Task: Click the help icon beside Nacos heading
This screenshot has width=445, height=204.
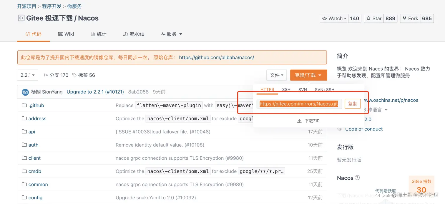Action: click(357, 178)
